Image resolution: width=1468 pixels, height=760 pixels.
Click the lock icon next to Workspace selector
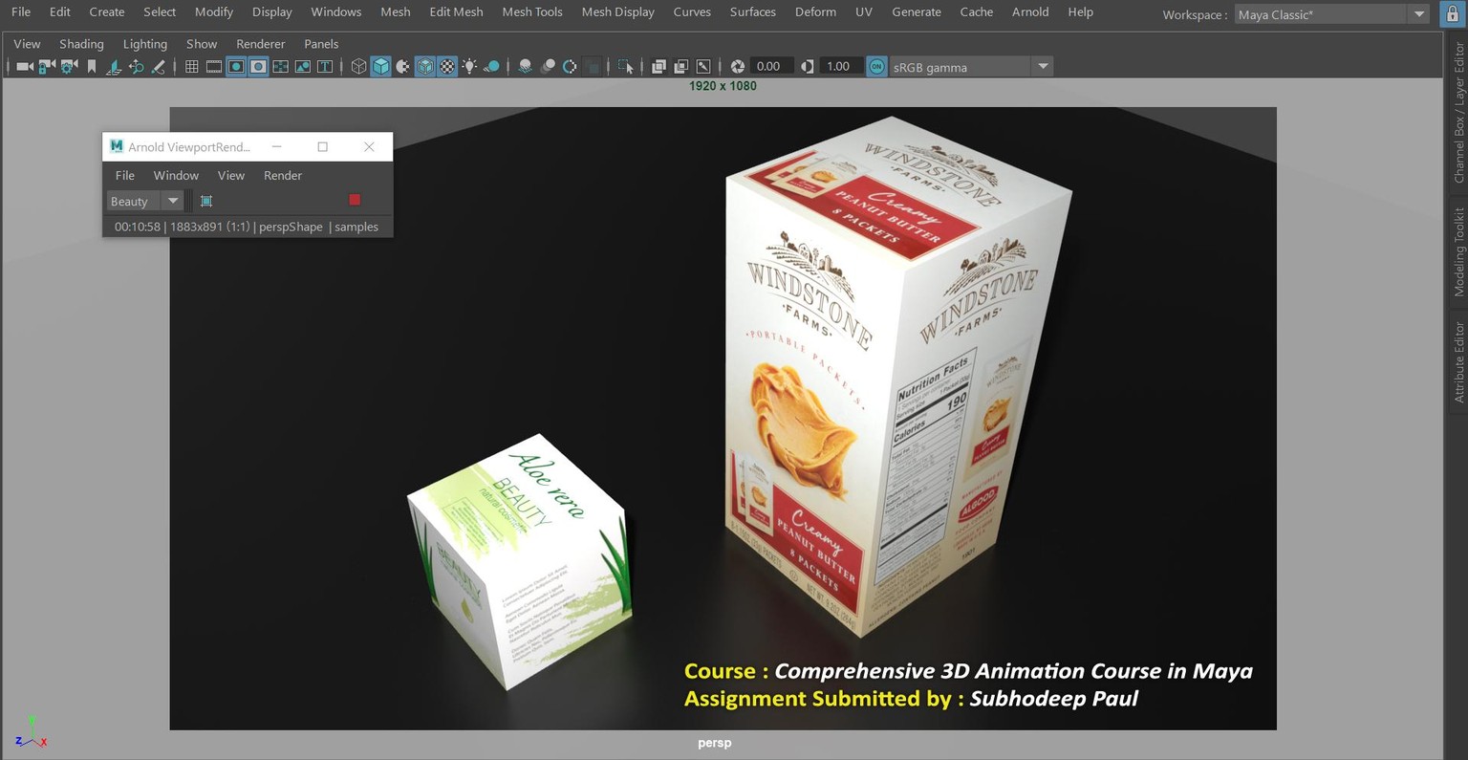tap(1452, 14)
